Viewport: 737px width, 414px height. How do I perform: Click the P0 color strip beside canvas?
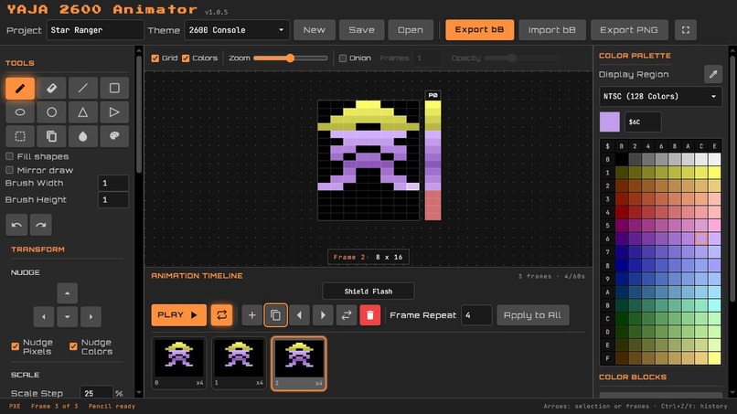(433, 160)
